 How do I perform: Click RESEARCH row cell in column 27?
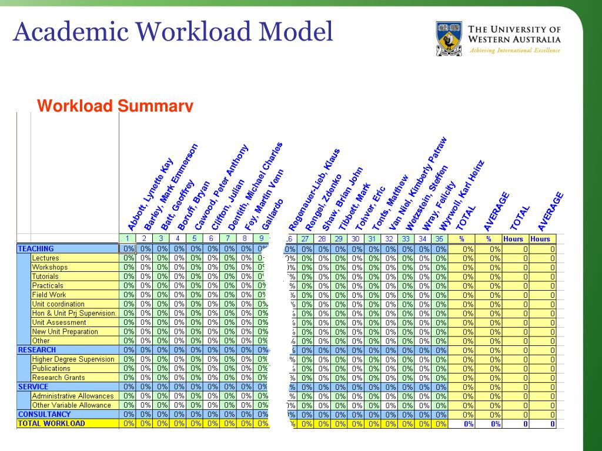(x=305, y=350)
